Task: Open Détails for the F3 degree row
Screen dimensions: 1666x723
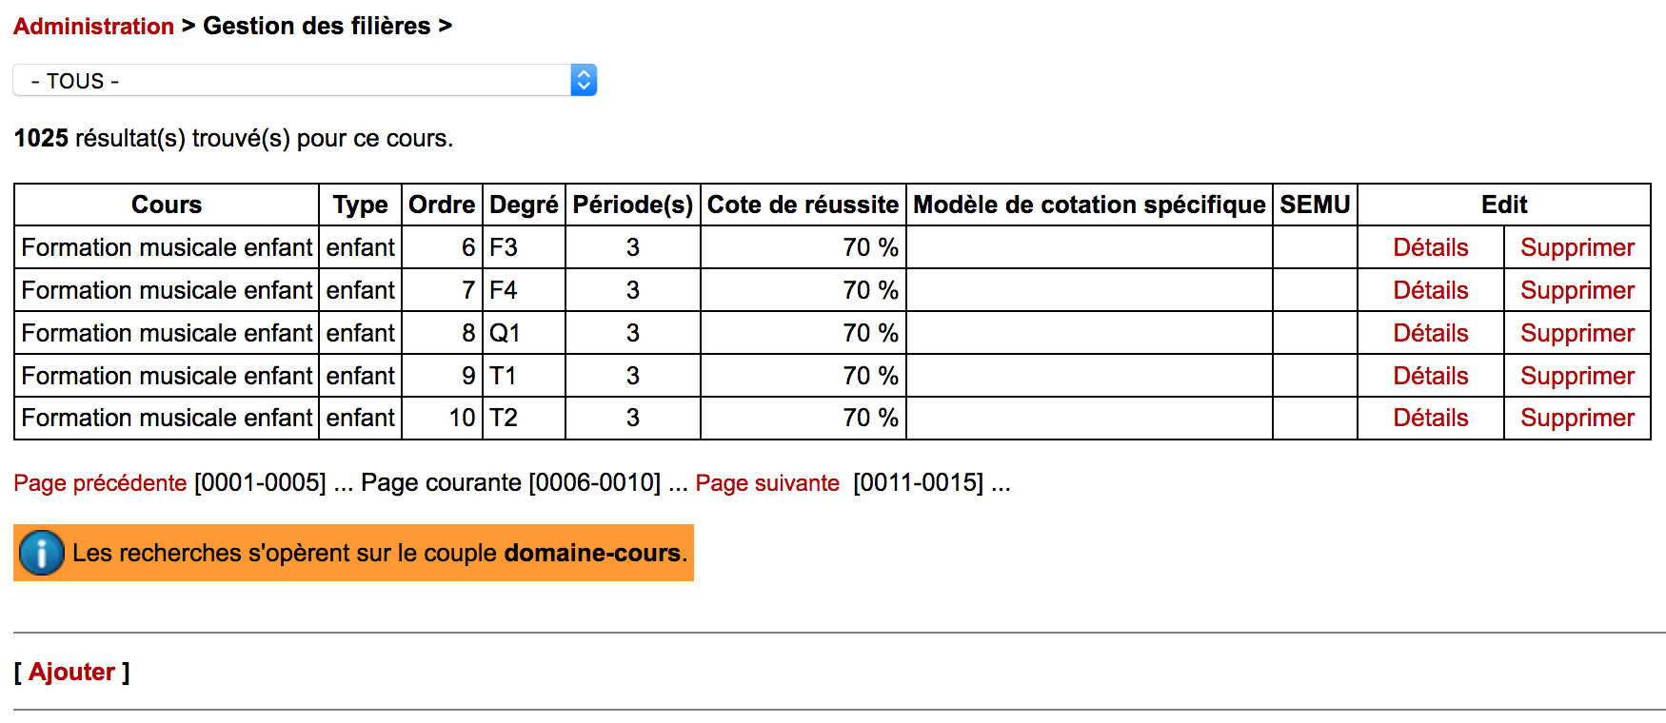Action: [1430, 247]
